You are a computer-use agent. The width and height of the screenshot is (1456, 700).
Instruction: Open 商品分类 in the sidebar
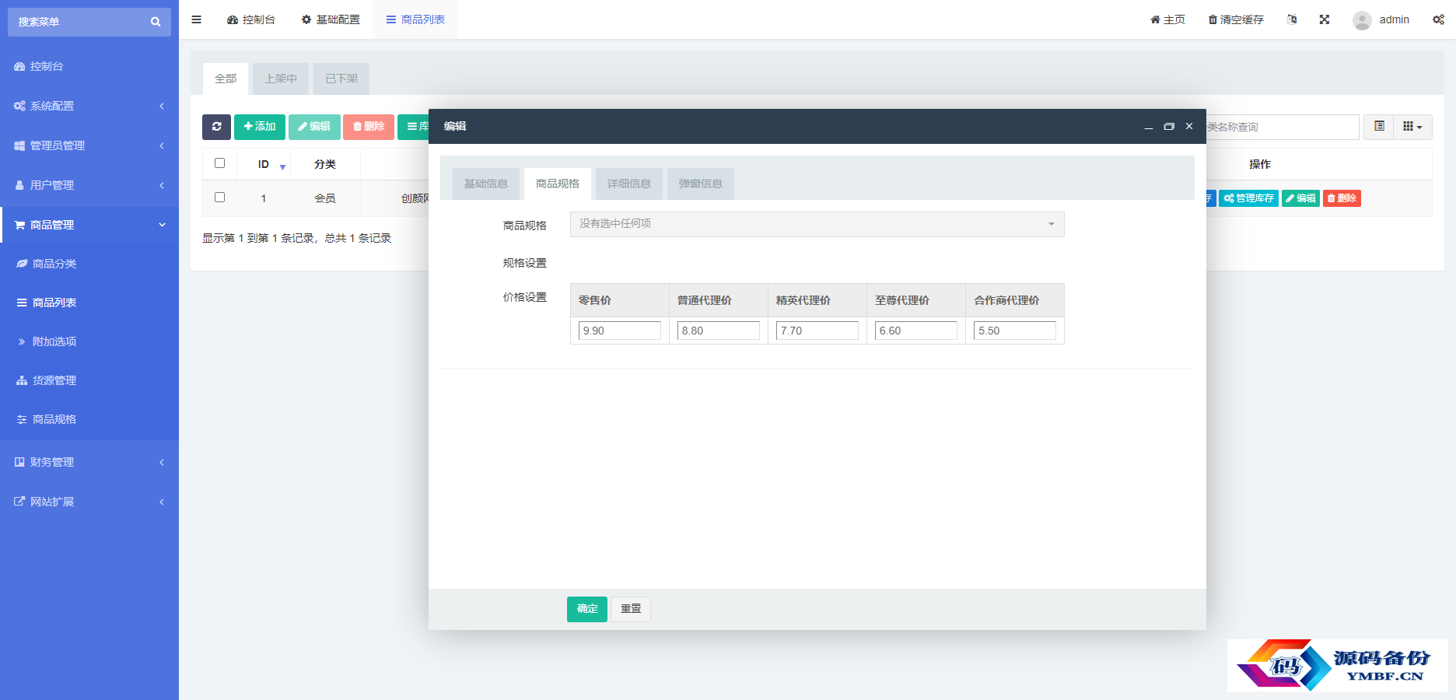coord(89,264)
